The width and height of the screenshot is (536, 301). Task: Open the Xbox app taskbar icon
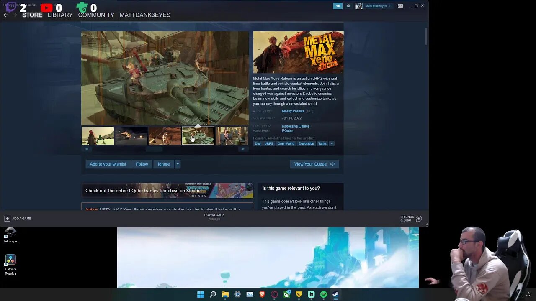(x=287, y=294)
